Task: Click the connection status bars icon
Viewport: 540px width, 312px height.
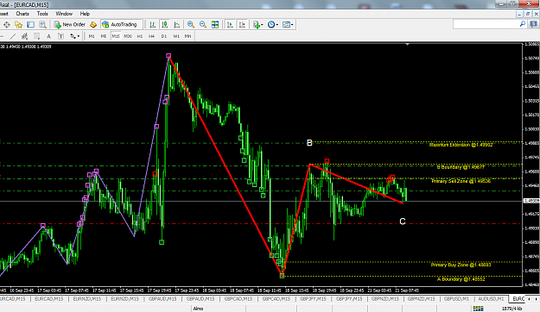Action: coord(478,309)
